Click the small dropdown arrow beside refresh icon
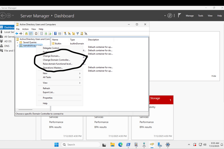The image size is (224, 149). tap(165, 16)
